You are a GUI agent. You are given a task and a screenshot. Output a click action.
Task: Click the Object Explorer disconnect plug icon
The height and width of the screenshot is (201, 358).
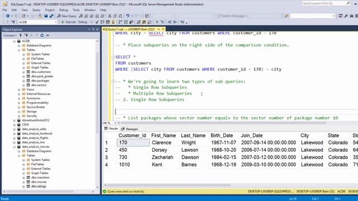pos(26,35)
